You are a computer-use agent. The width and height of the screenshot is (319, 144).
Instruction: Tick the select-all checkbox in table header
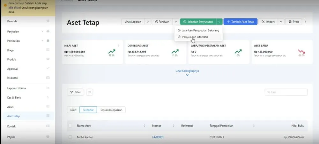[x=70, y=126]
